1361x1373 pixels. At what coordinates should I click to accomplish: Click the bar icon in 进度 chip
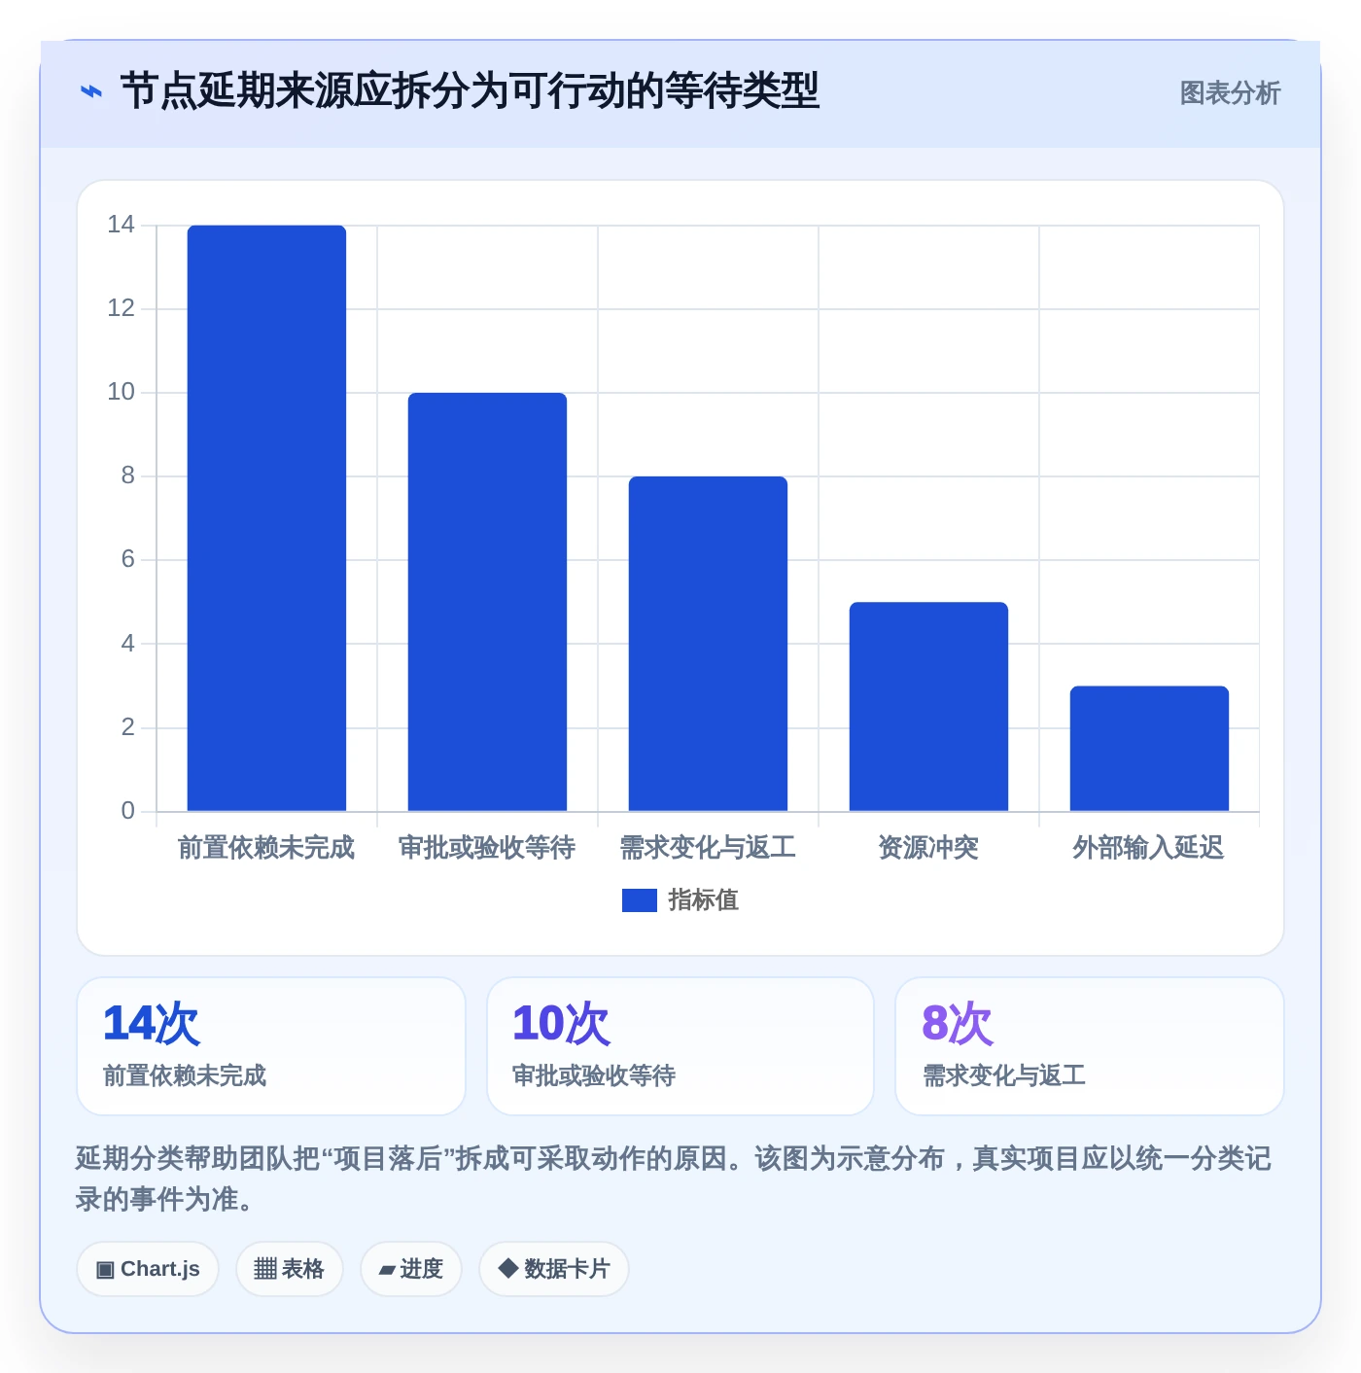387,1270
